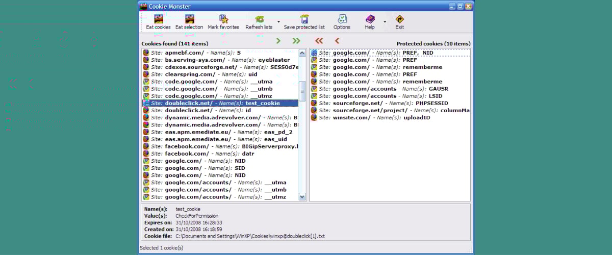The width and height of the screenshot is (612, 255).
Task: Click scroll down arrow of found cookies list
Action: [302, 196]
